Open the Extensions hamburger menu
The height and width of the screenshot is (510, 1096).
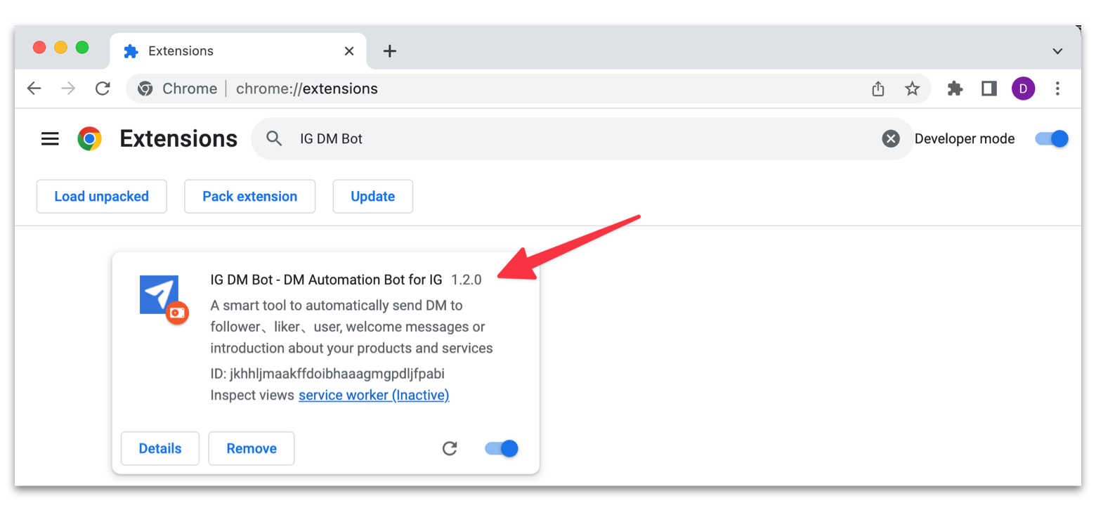50,138
